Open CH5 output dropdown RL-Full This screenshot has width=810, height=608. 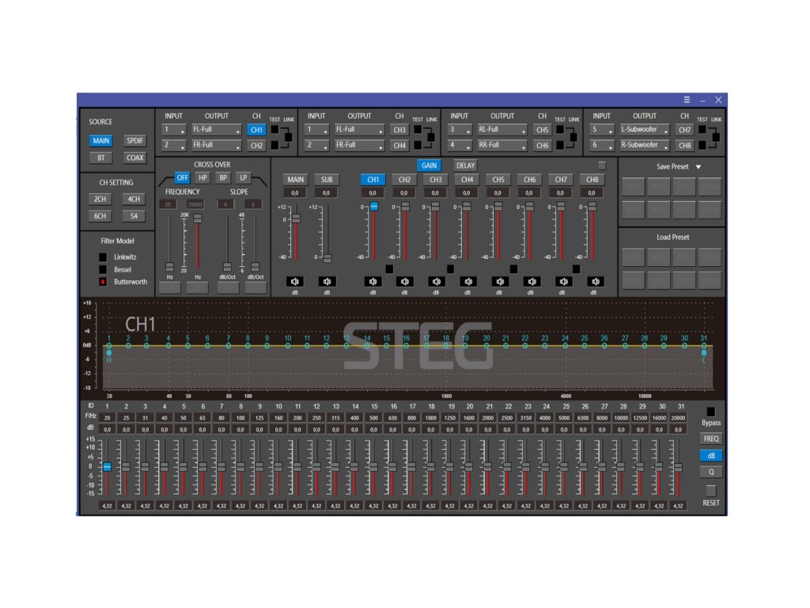(x=502, y=130)
